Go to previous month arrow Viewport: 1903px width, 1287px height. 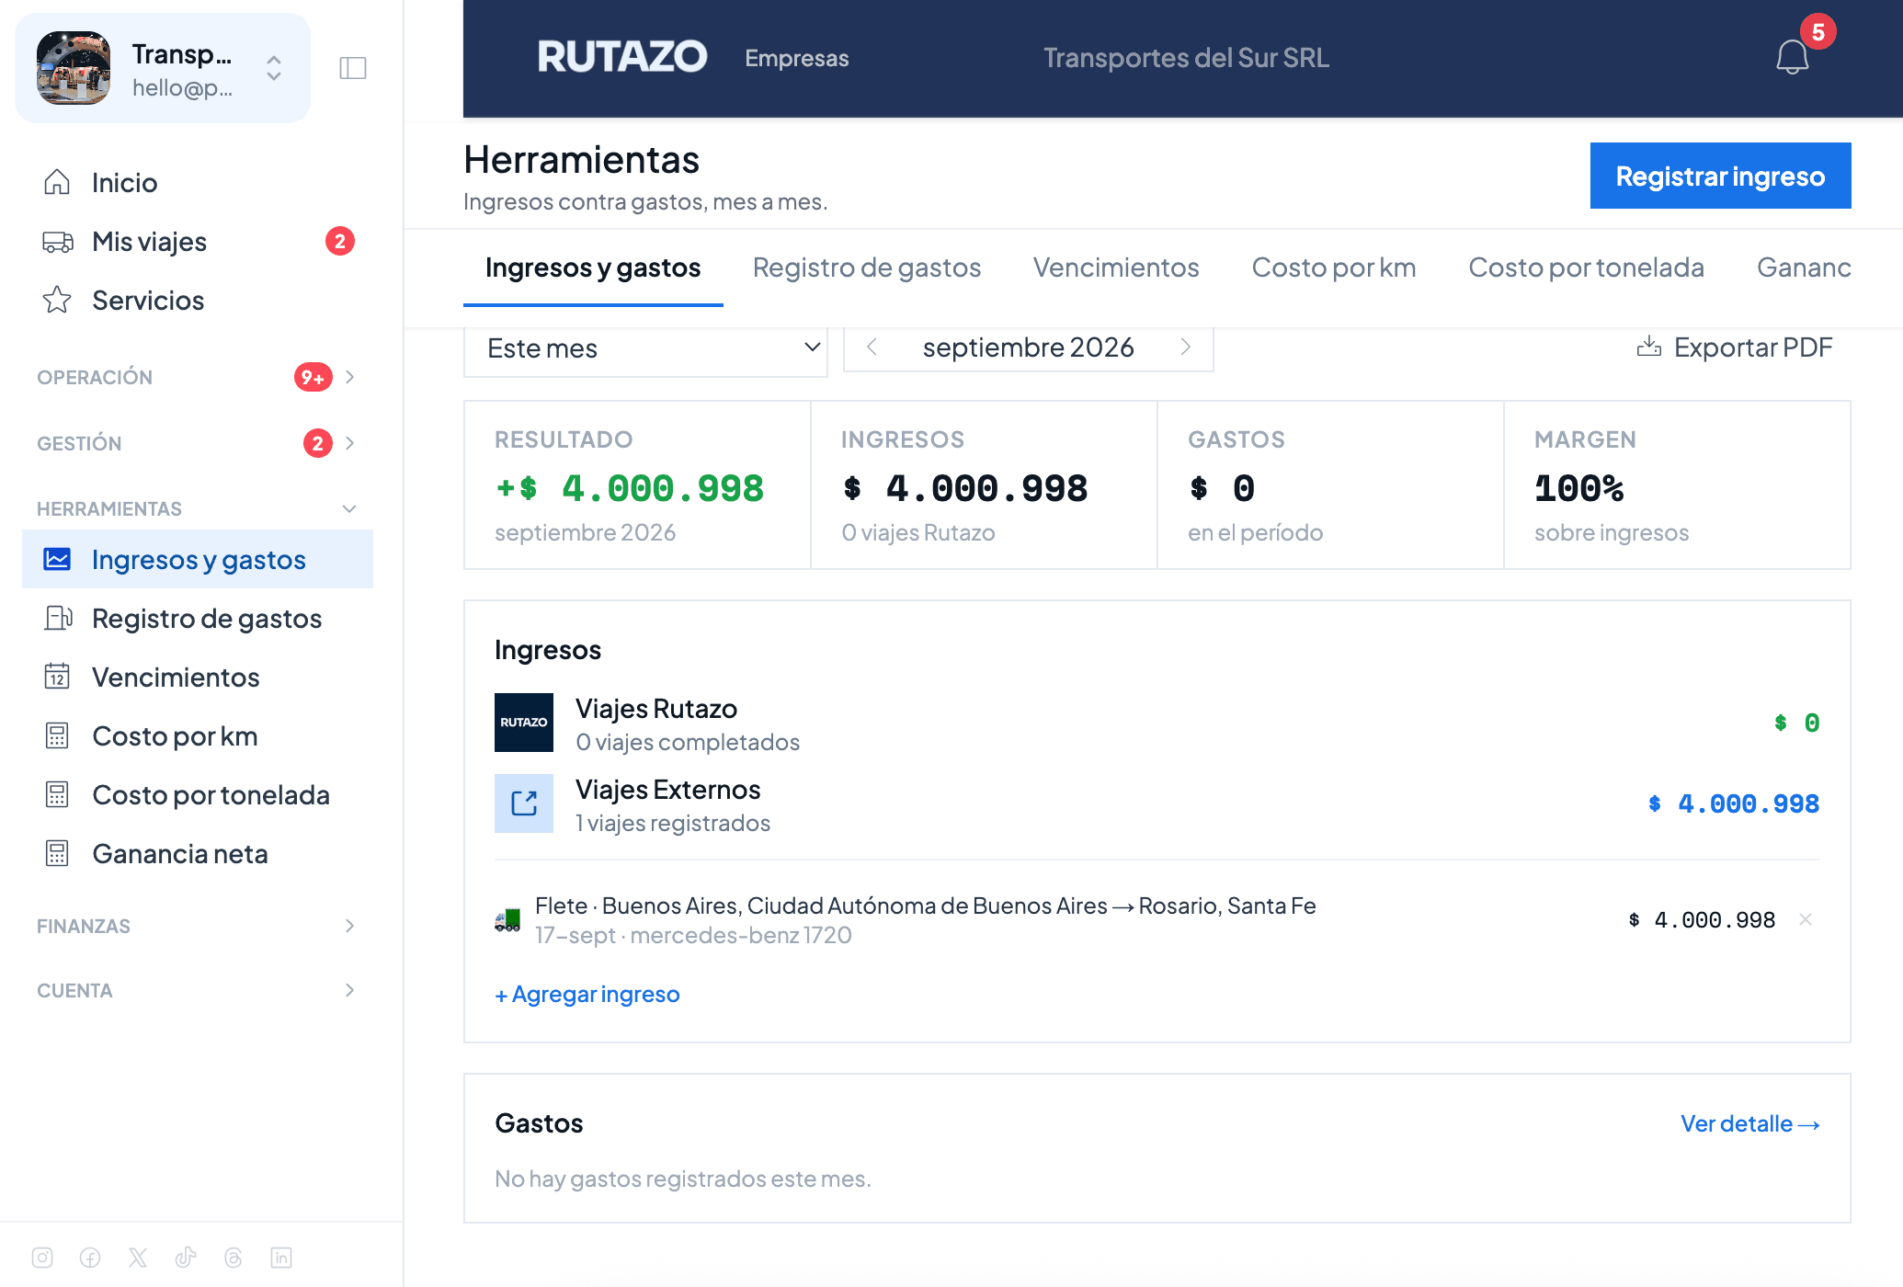pyautogui.click(x=872, y=347)
